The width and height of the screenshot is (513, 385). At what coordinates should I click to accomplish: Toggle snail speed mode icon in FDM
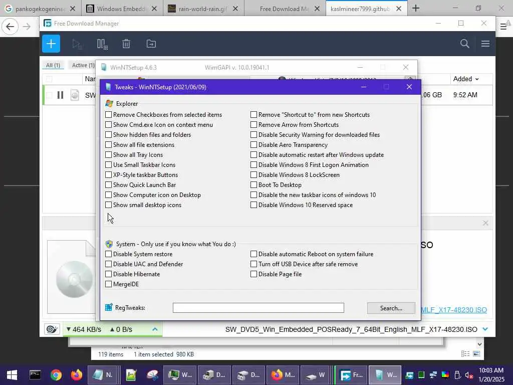pyautogui.click(x=52, y=329)
